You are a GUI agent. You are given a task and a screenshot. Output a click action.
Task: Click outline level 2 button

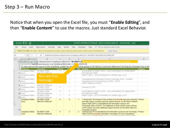tap(16, 59)
